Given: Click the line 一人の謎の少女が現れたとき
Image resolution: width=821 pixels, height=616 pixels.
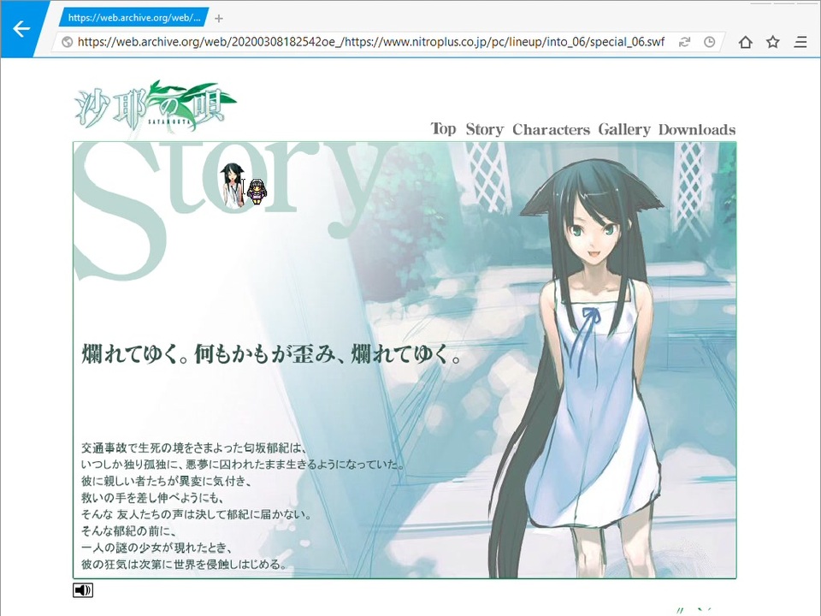Looking at the screenshot, I should tap(157, 548).
